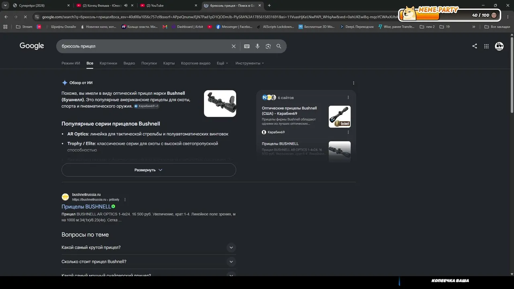Image resolution: width=514 pixels, height=289 pixels.
Task: Select the Короткие видео search tab
Action: (x=196, y=63)
